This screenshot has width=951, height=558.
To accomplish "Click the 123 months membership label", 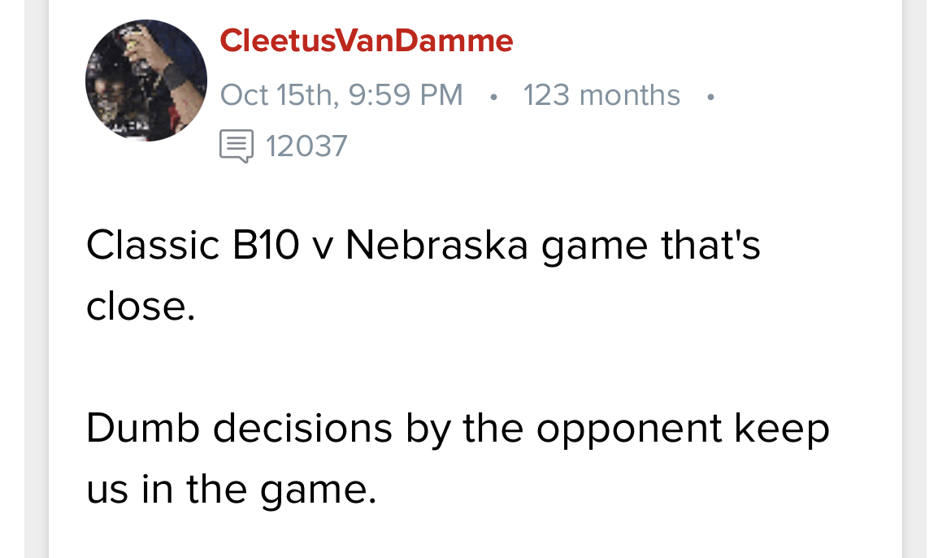I will pos(601,95).
